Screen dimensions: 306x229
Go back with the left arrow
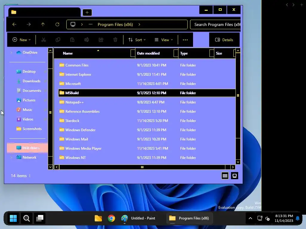click(14, 24)
